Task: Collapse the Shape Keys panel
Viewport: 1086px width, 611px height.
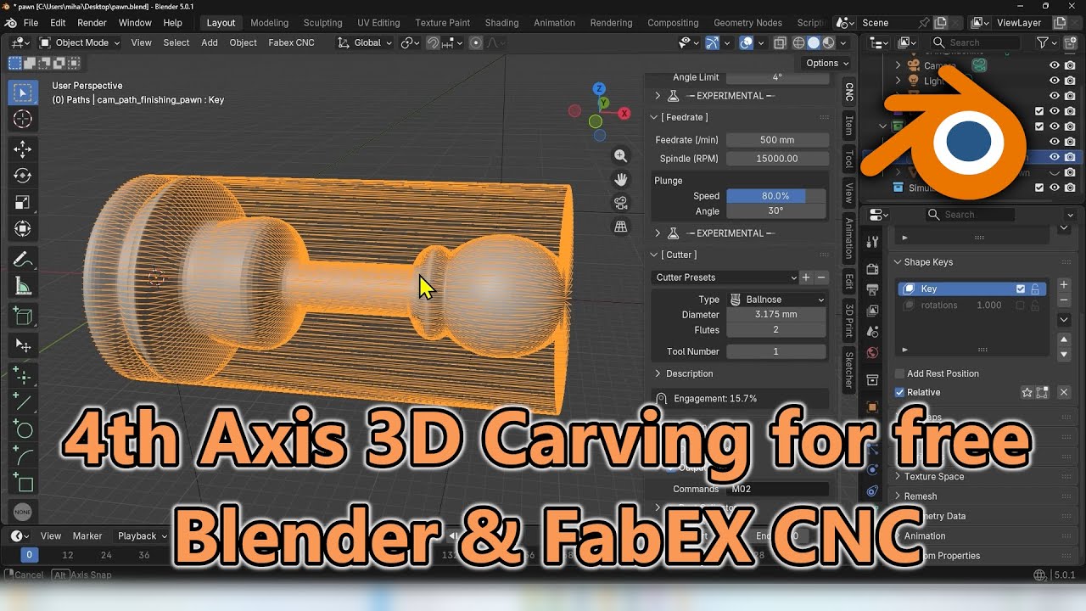Action: 898,262
